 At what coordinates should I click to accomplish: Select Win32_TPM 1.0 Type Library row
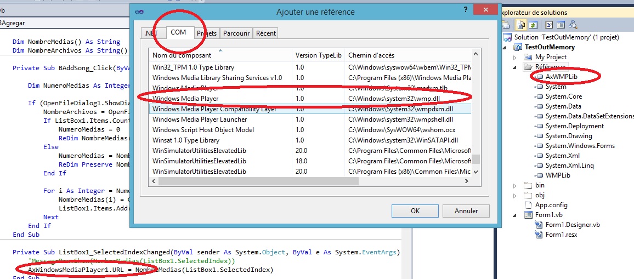point(310,67)
